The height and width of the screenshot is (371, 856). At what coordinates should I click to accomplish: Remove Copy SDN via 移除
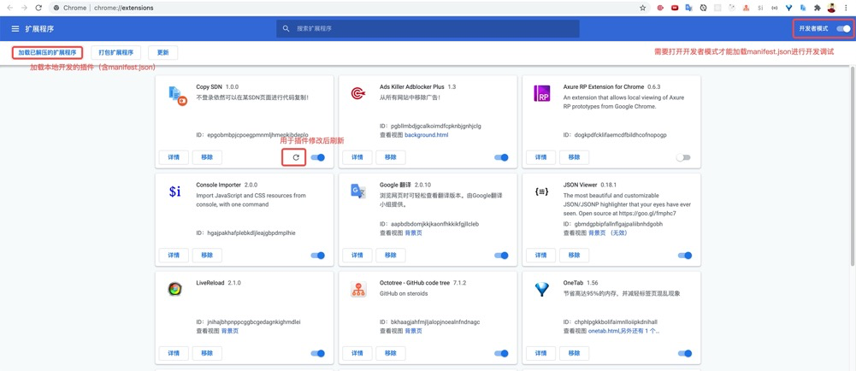[x=207, y=157]
